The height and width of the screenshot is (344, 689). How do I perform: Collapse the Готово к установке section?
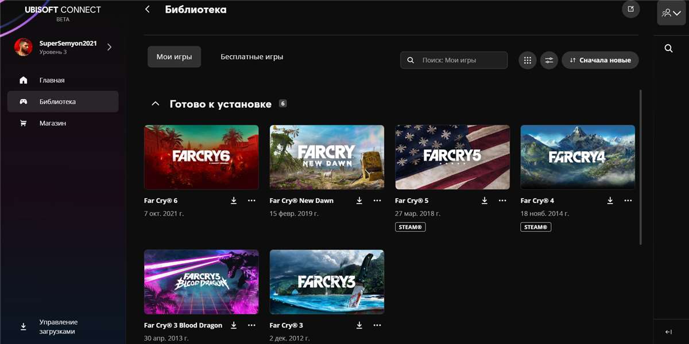click(x=155, y=103)
